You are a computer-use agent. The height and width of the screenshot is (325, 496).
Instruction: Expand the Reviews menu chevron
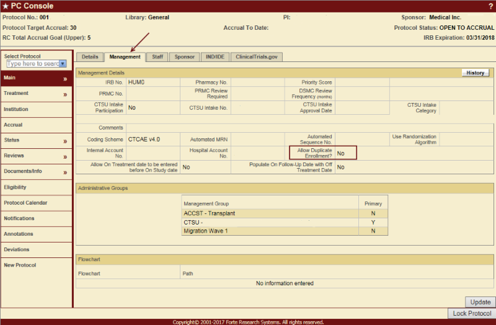click(x=65, y=156)
